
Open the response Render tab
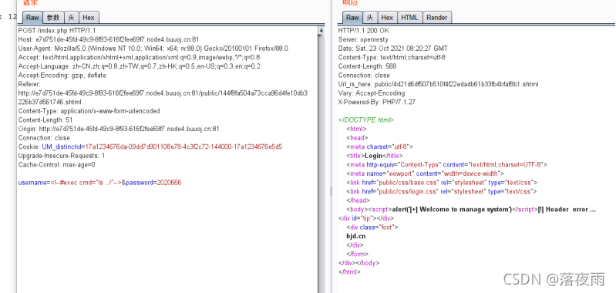pos(437,18)
